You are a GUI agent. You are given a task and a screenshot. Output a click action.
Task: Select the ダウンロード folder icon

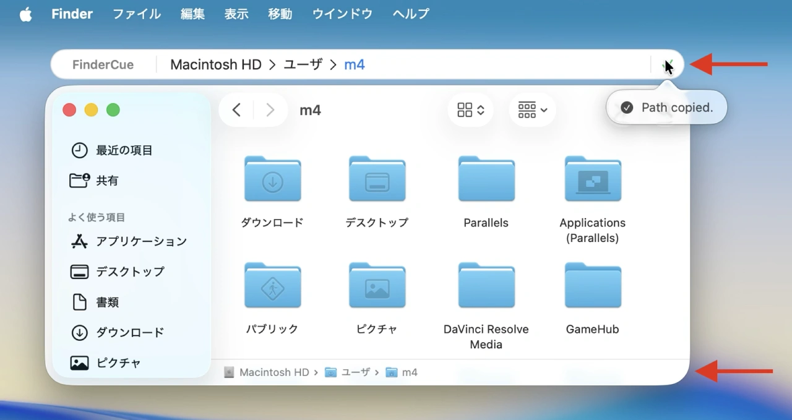point(273,179)
